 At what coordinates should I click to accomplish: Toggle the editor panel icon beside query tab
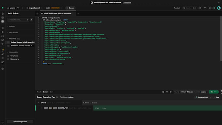point(37,14)
